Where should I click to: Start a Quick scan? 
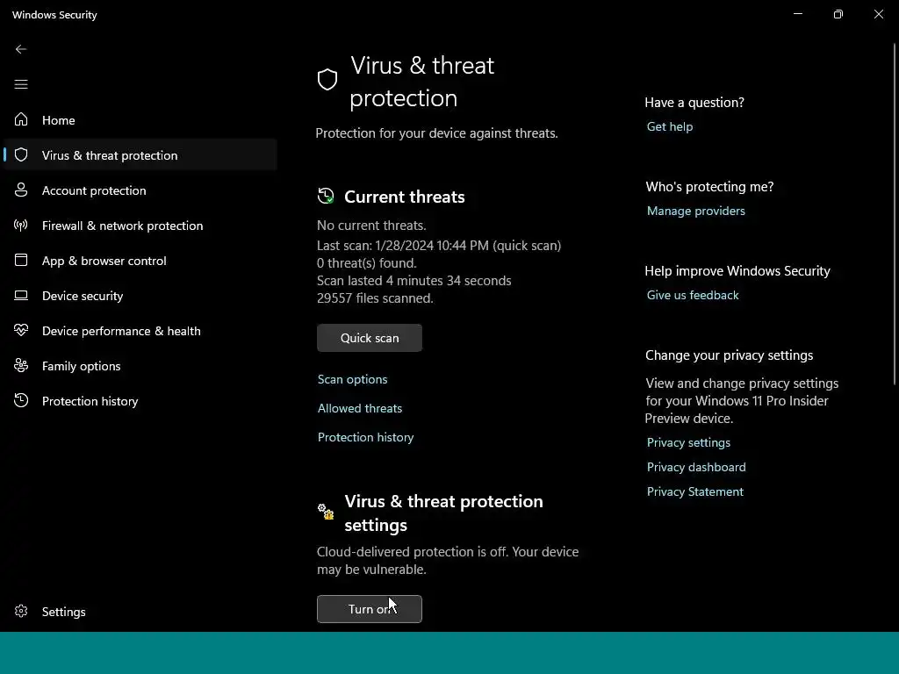[x=370, y=338]
